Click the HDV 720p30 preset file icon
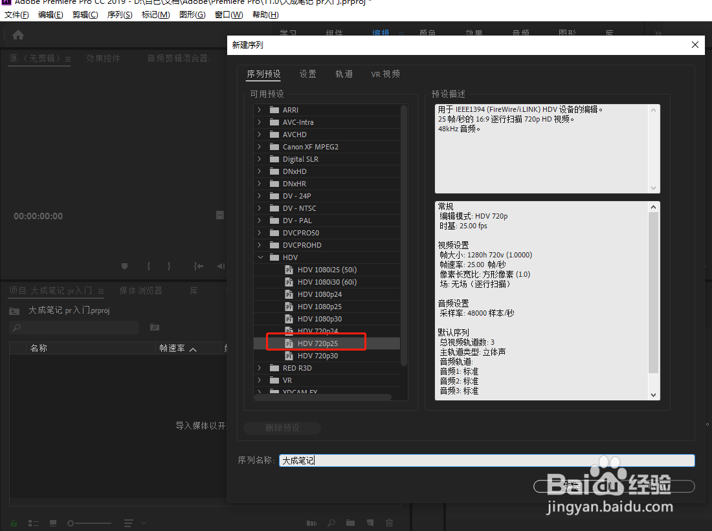712x531 pixels. 289,356
